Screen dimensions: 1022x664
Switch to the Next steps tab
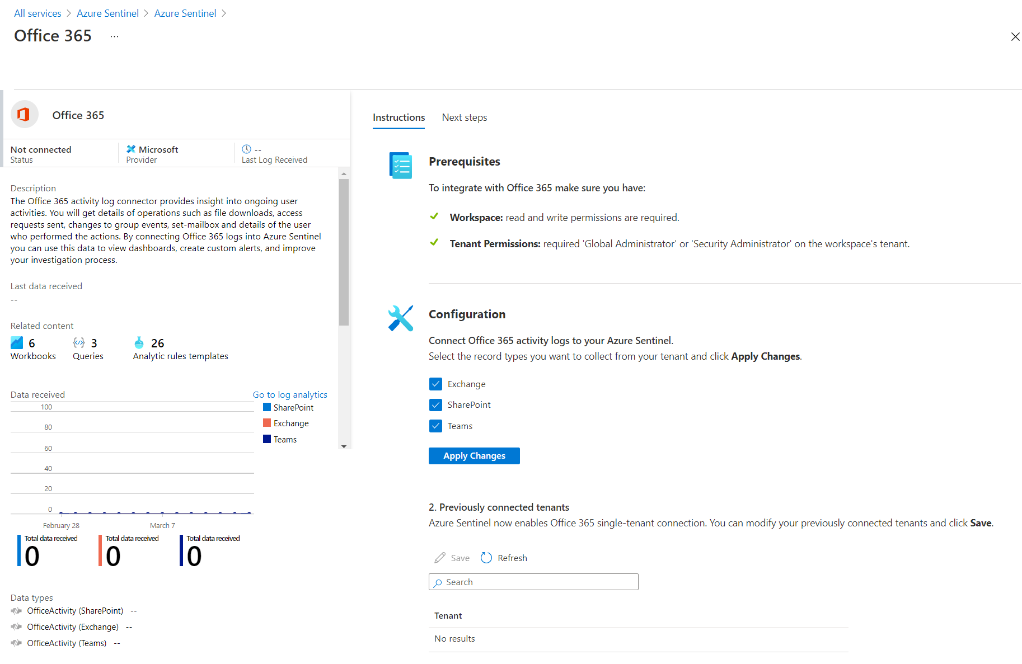[464, 117]
